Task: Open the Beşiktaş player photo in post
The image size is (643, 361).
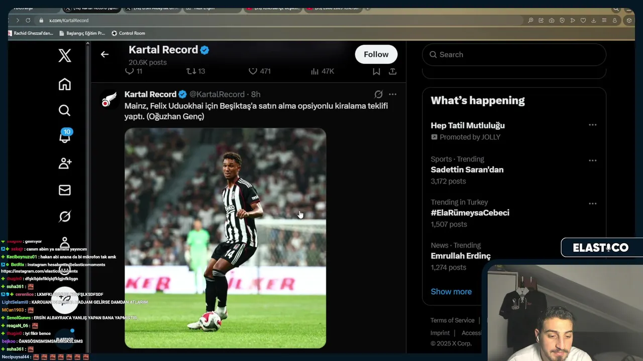Action: (225, 238)
